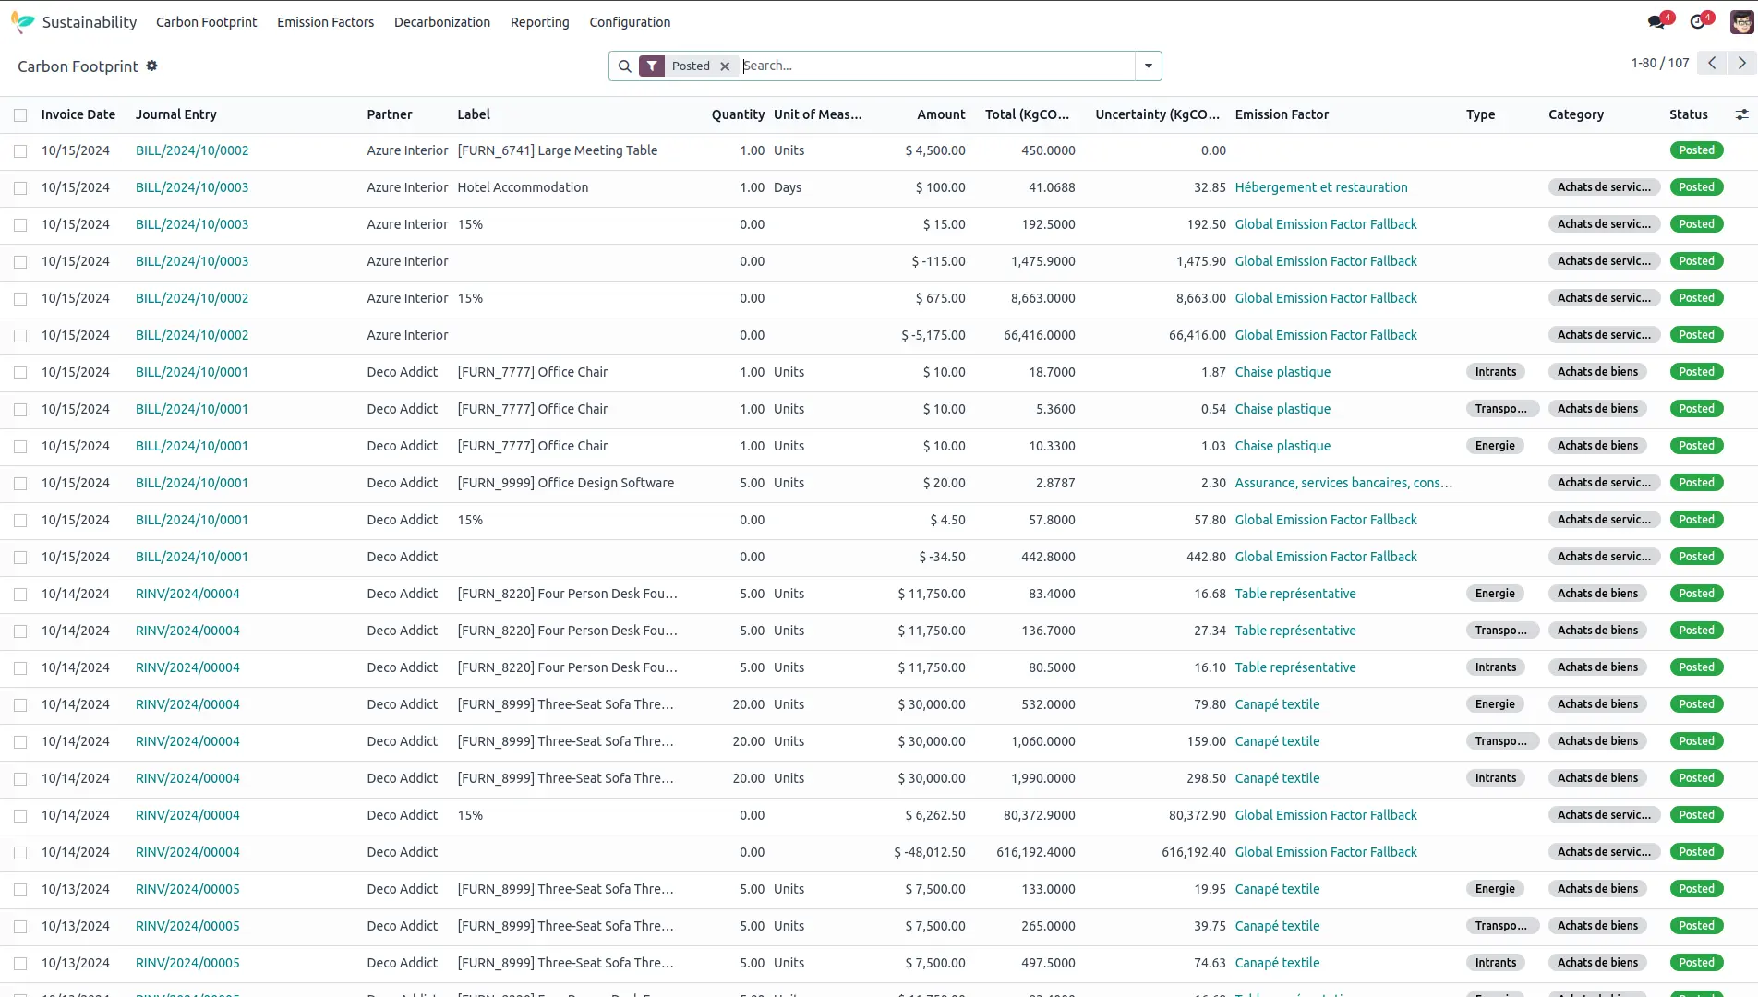Click Energie tag on the 10.3300 row

pos(1495,446)
